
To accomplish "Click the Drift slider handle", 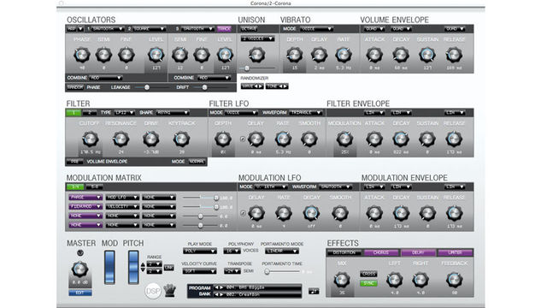I will tap(205, 87).
